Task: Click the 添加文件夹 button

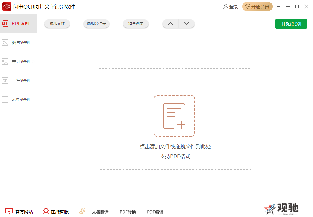Action: point(97,23)
